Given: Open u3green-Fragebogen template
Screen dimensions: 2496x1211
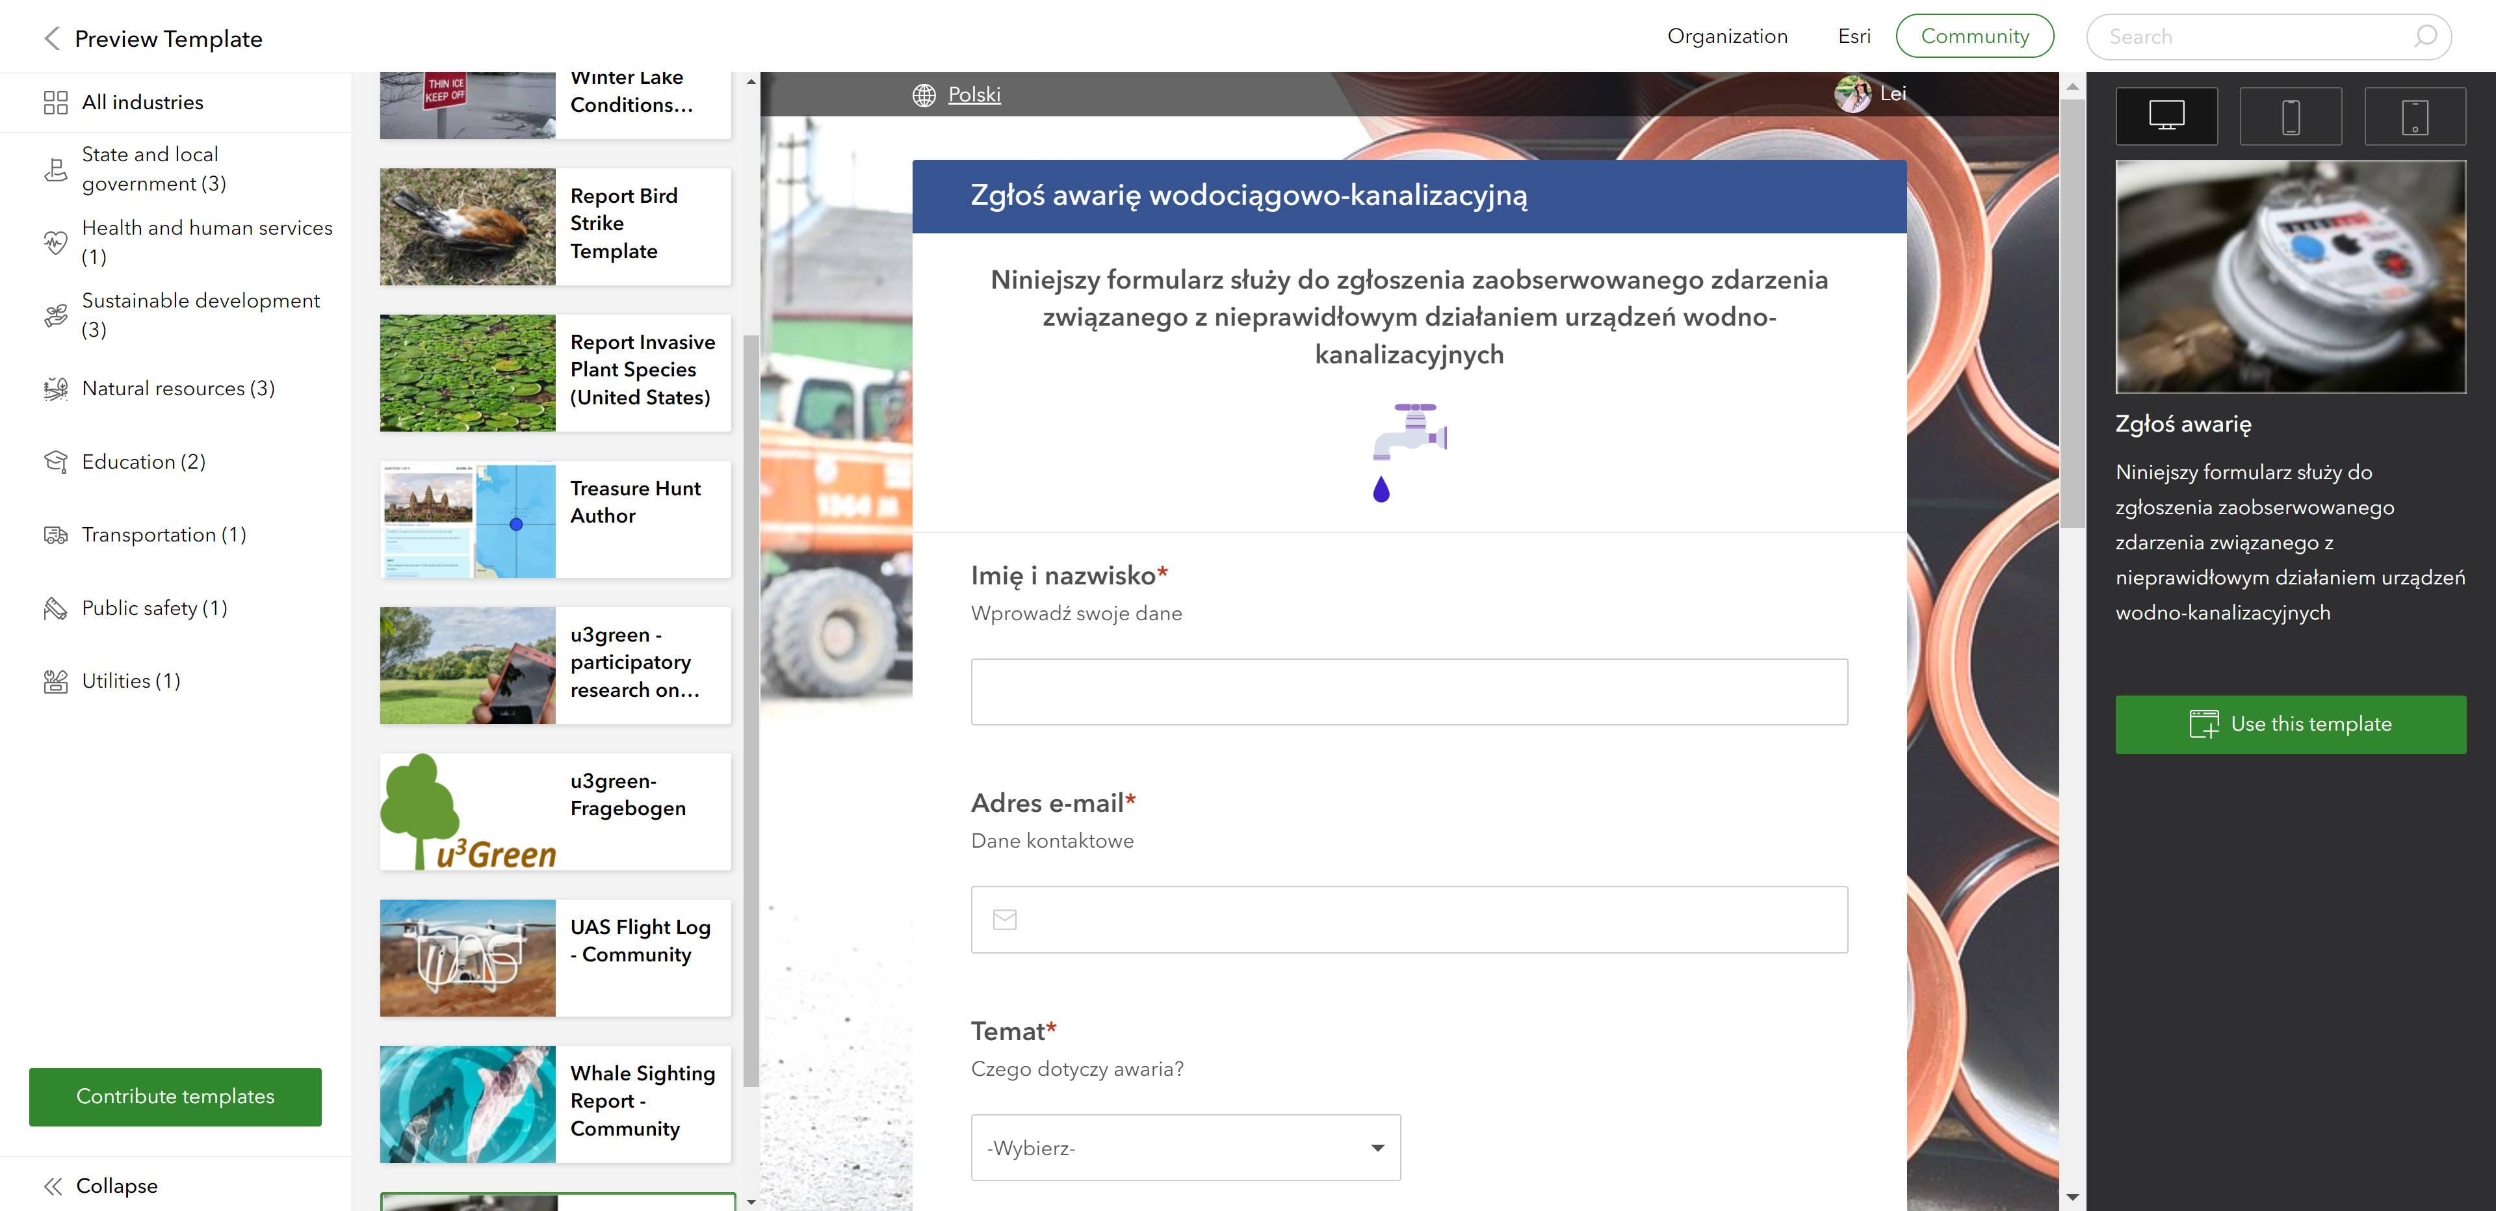Looking at the screenshot, I should coord(555,812).
